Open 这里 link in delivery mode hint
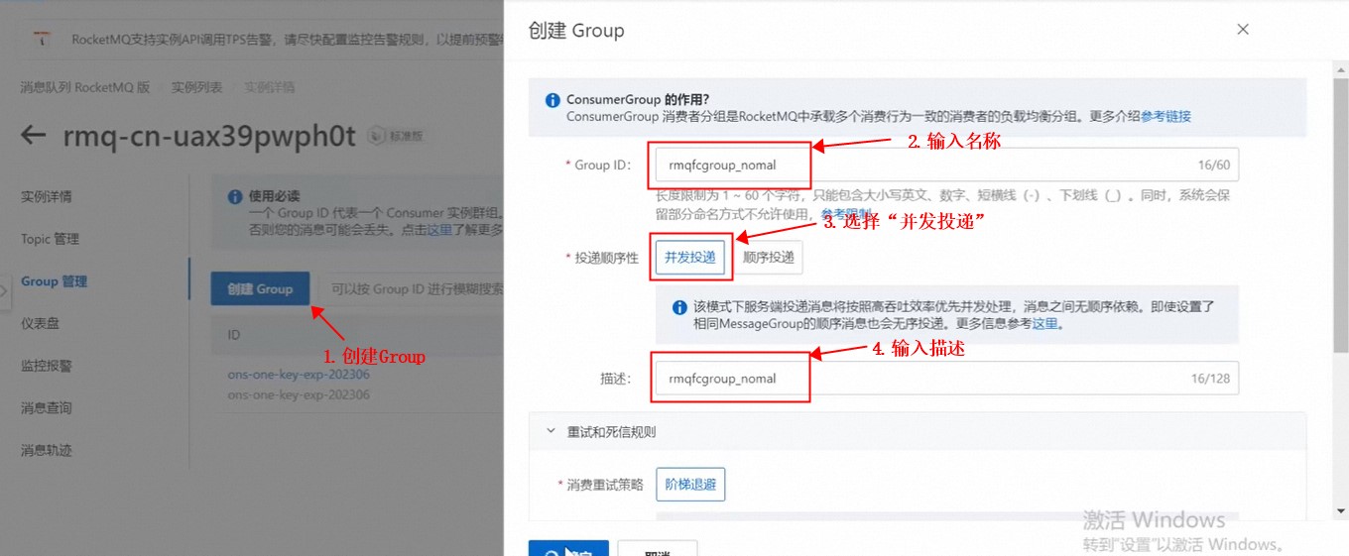Image resolution: width=1349 pixels, height=556 pixels. pos(1045,323)
